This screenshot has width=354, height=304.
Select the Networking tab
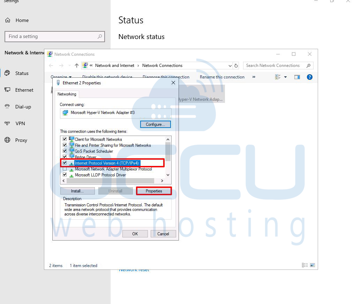pos(67,94)
